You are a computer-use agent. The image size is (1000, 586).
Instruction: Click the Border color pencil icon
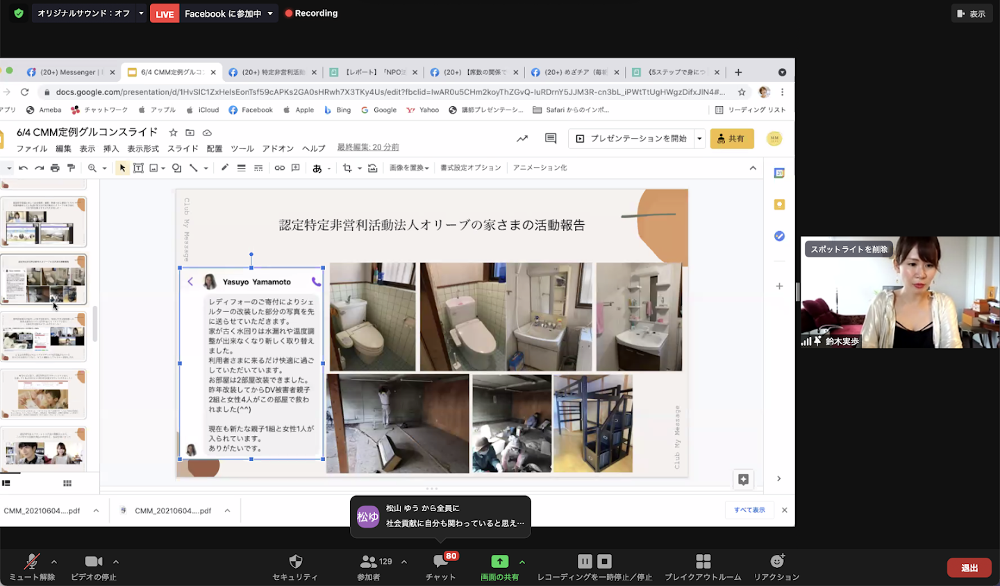click(224, 168)
